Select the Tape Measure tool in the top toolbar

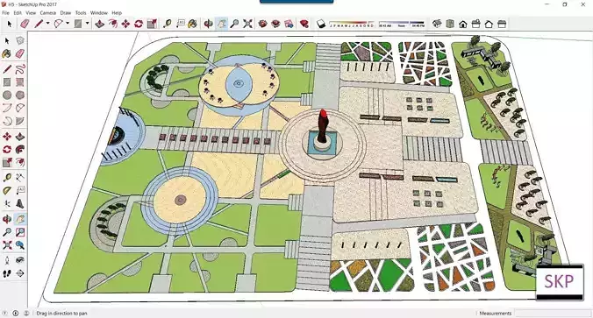168,24
